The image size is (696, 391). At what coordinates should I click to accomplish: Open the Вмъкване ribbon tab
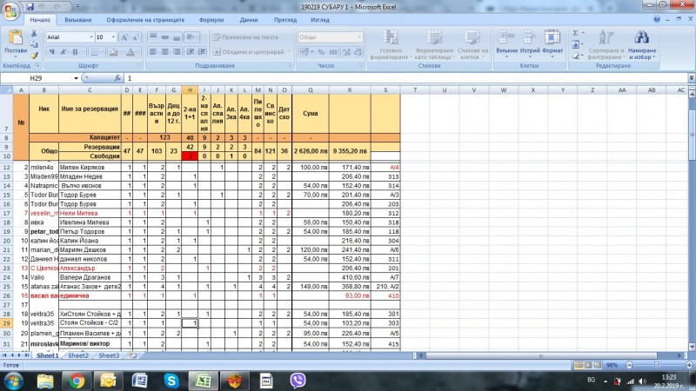pos(78,20)
